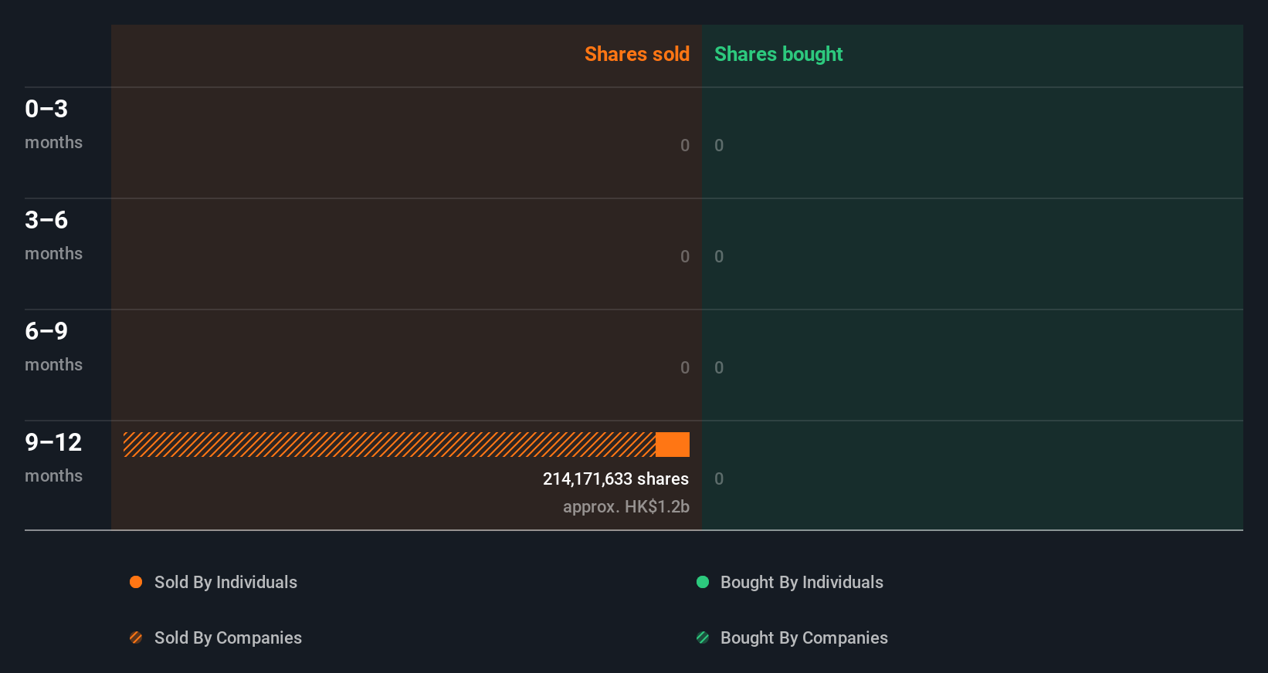
Task: Toggle the Sold By Companies legend label
Action: (x=228, y=638)
